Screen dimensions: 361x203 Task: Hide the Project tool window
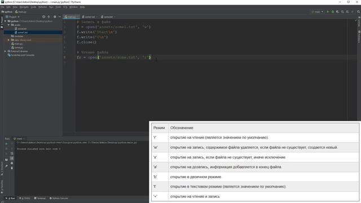pos(60,17)
